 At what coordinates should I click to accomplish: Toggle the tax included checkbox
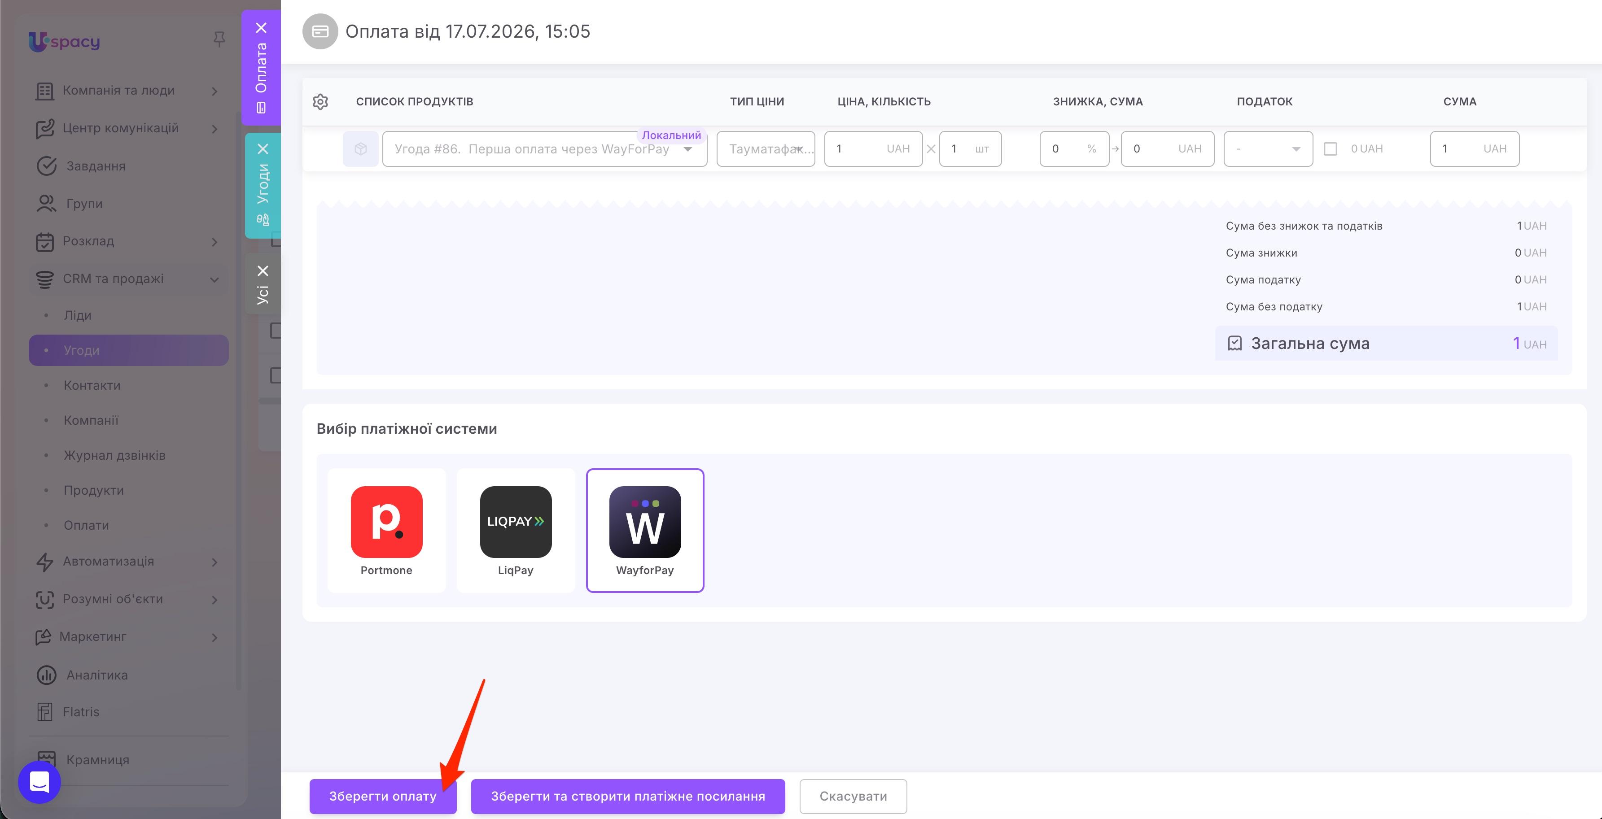pyautogui.click(x=1330, y=148)
